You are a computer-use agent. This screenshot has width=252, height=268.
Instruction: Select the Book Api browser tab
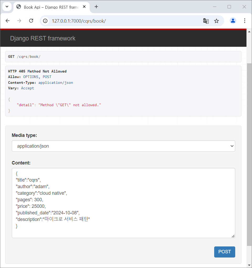click(51, 7)
